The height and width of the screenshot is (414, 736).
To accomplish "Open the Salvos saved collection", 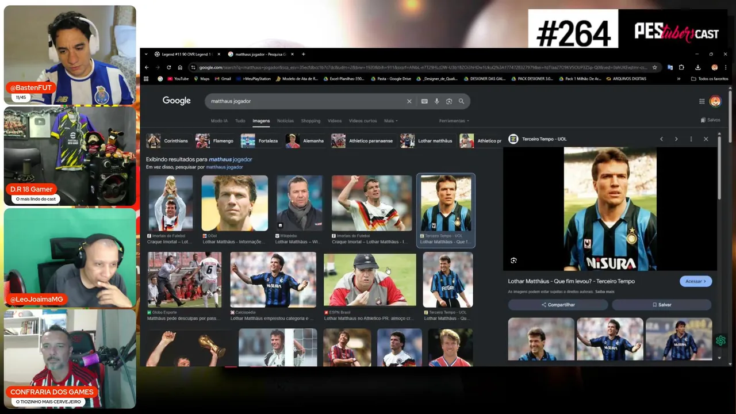I will [711, 120].
